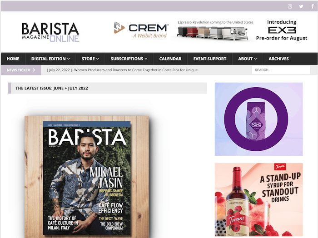
Task: Click the July 22, 2022 ticker date
Action: (60, 70)
